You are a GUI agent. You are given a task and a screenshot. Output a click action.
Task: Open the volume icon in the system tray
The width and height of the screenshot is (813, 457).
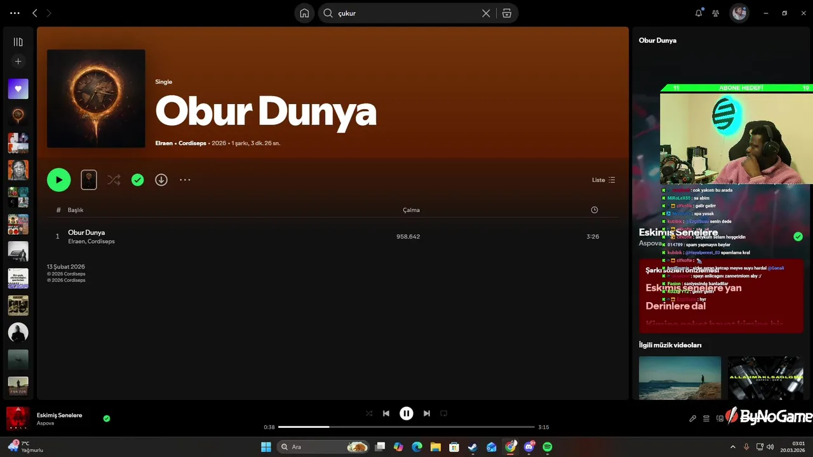click(770, 447)
